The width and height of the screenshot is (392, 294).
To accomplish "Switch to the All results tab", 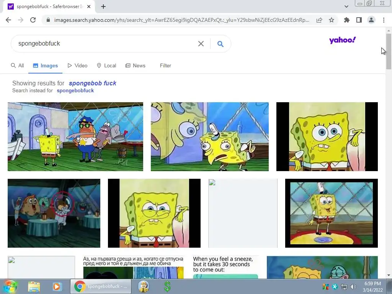I will (x=18, y=65).
